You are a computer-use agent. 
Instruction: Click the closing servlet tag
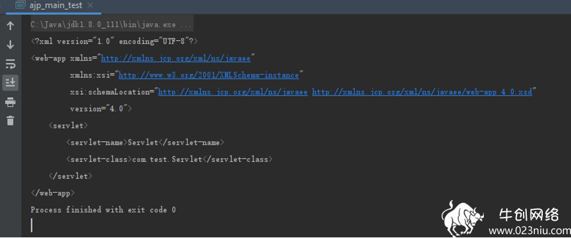[x=70, y=176]
